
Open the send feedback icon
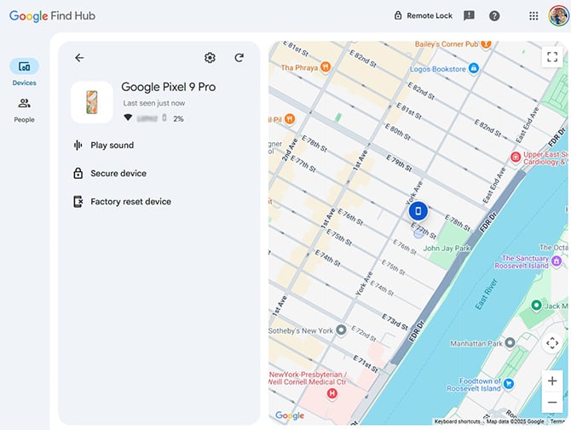tap(469, 15)
